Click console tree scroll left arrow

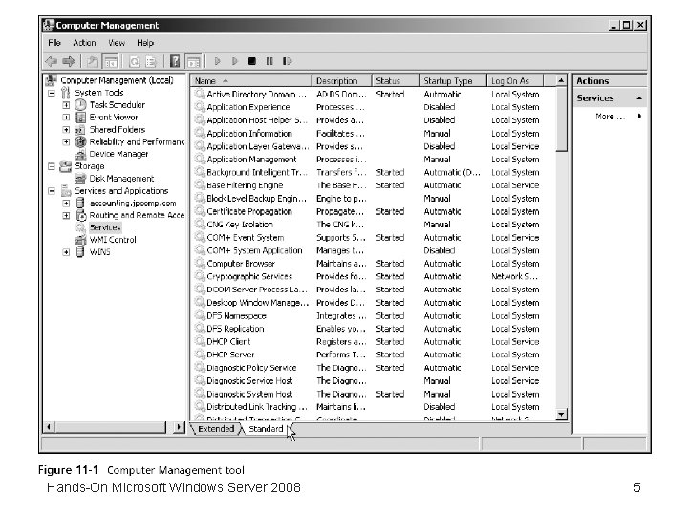[49, 427]
